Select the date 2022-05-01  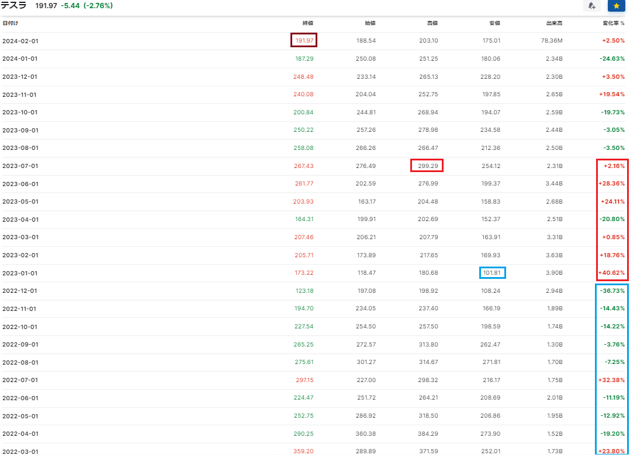20,416
